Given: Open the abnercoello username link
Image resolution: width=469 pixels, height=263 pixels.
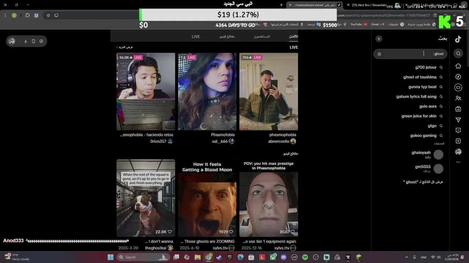Looking at the screenshot, I should click(278, 141).
